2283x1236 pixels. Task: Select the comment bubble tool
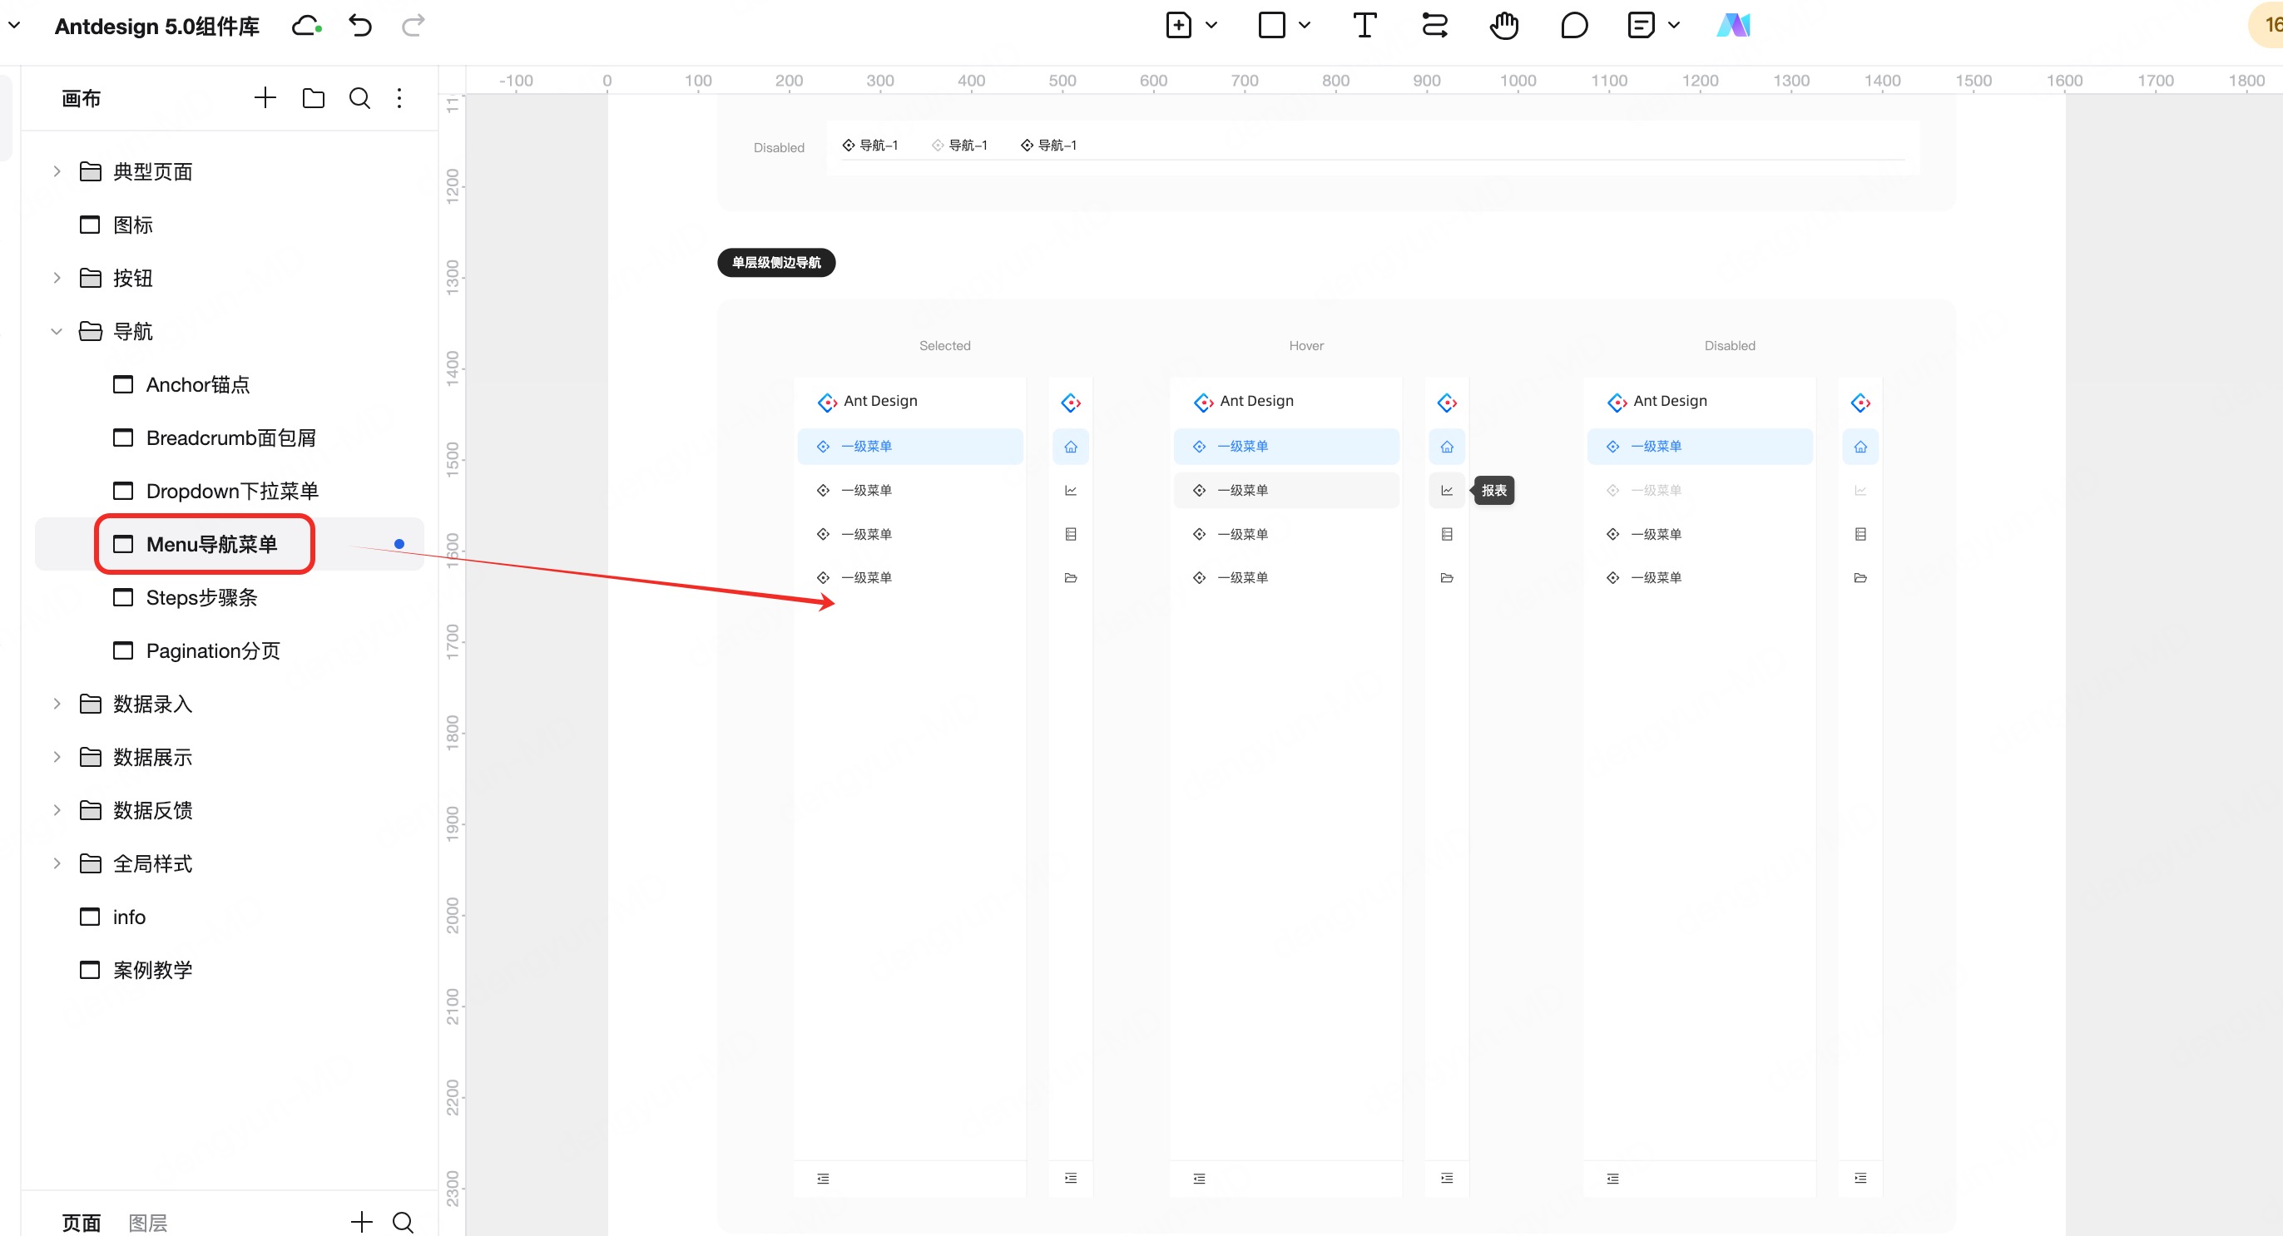coord(1574,25)
